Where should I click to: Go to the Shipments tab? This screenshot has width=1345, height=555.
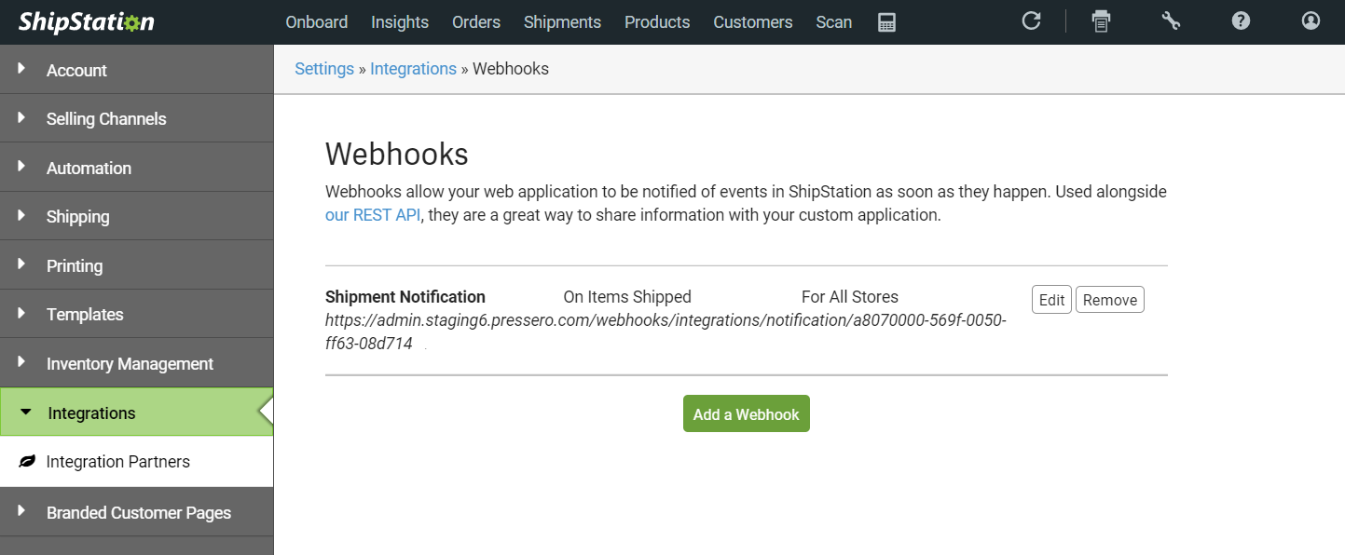(x=563, y=22)
